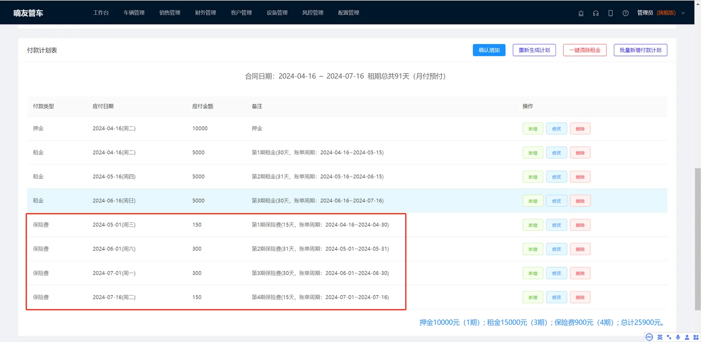This screenshot has height=342, width=701.
Task: Open the 风控管理 menu
Action: [x=313, y=13]
